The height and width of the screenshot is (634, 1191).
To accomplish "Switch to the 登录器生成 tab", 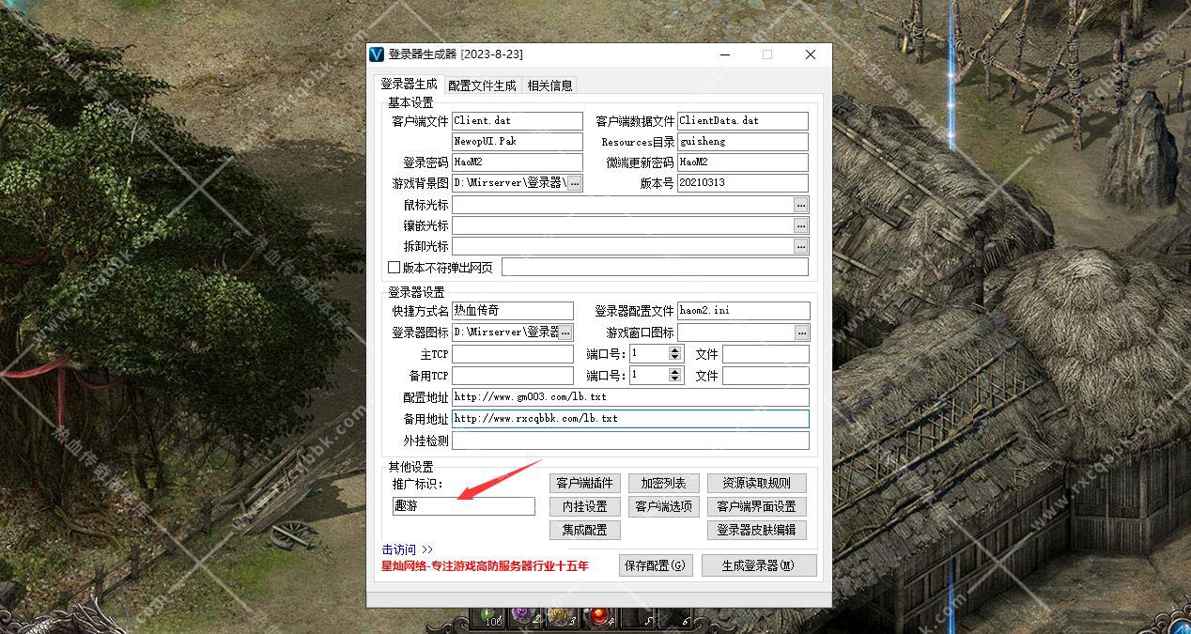I will coord(409,84).
